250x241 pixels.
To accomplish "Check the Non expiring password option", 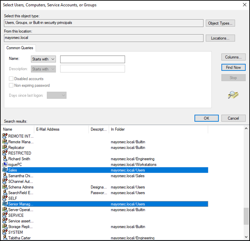I will pos(11,85).
